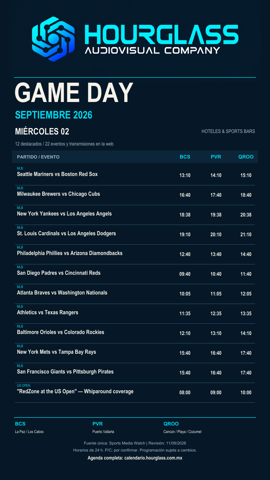Select the BCS column header
The image size is (270, 480).
pos(185,157)
